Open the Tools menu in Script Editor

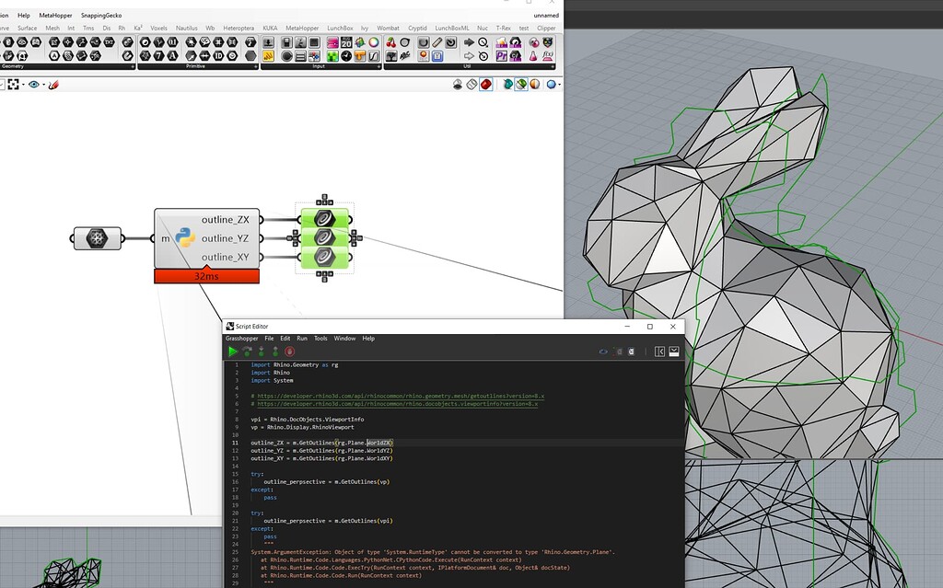pos(320,339)
